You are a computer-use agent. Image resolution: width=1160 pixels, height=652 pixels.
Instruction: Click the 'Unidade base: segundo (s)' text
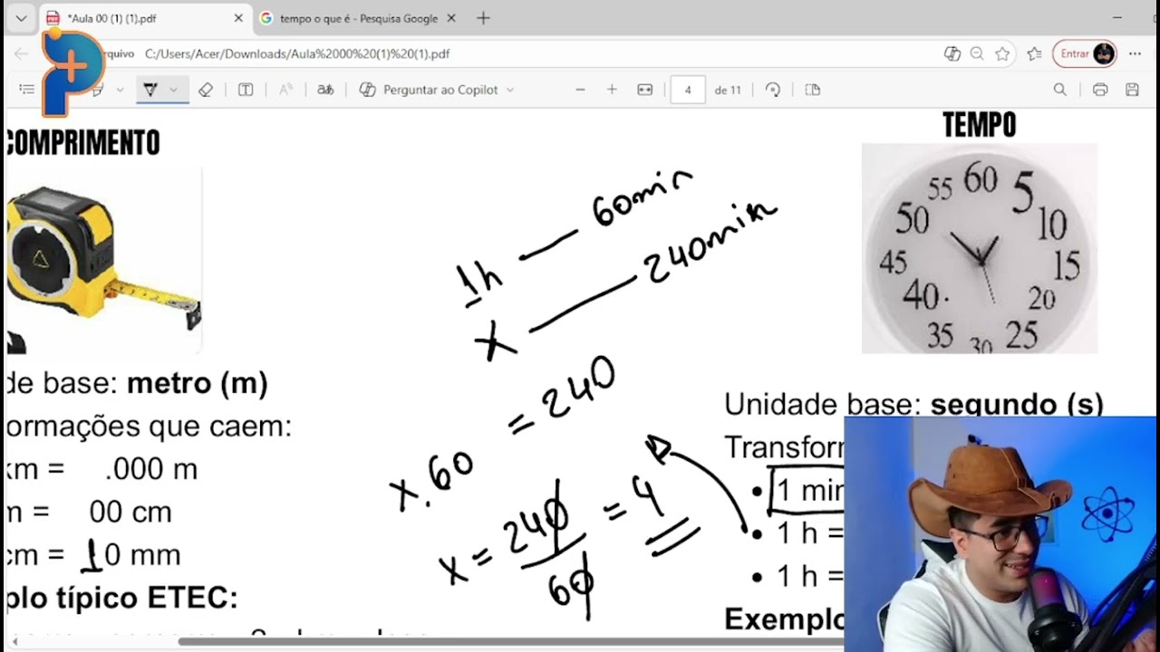[x=913, y=405]
